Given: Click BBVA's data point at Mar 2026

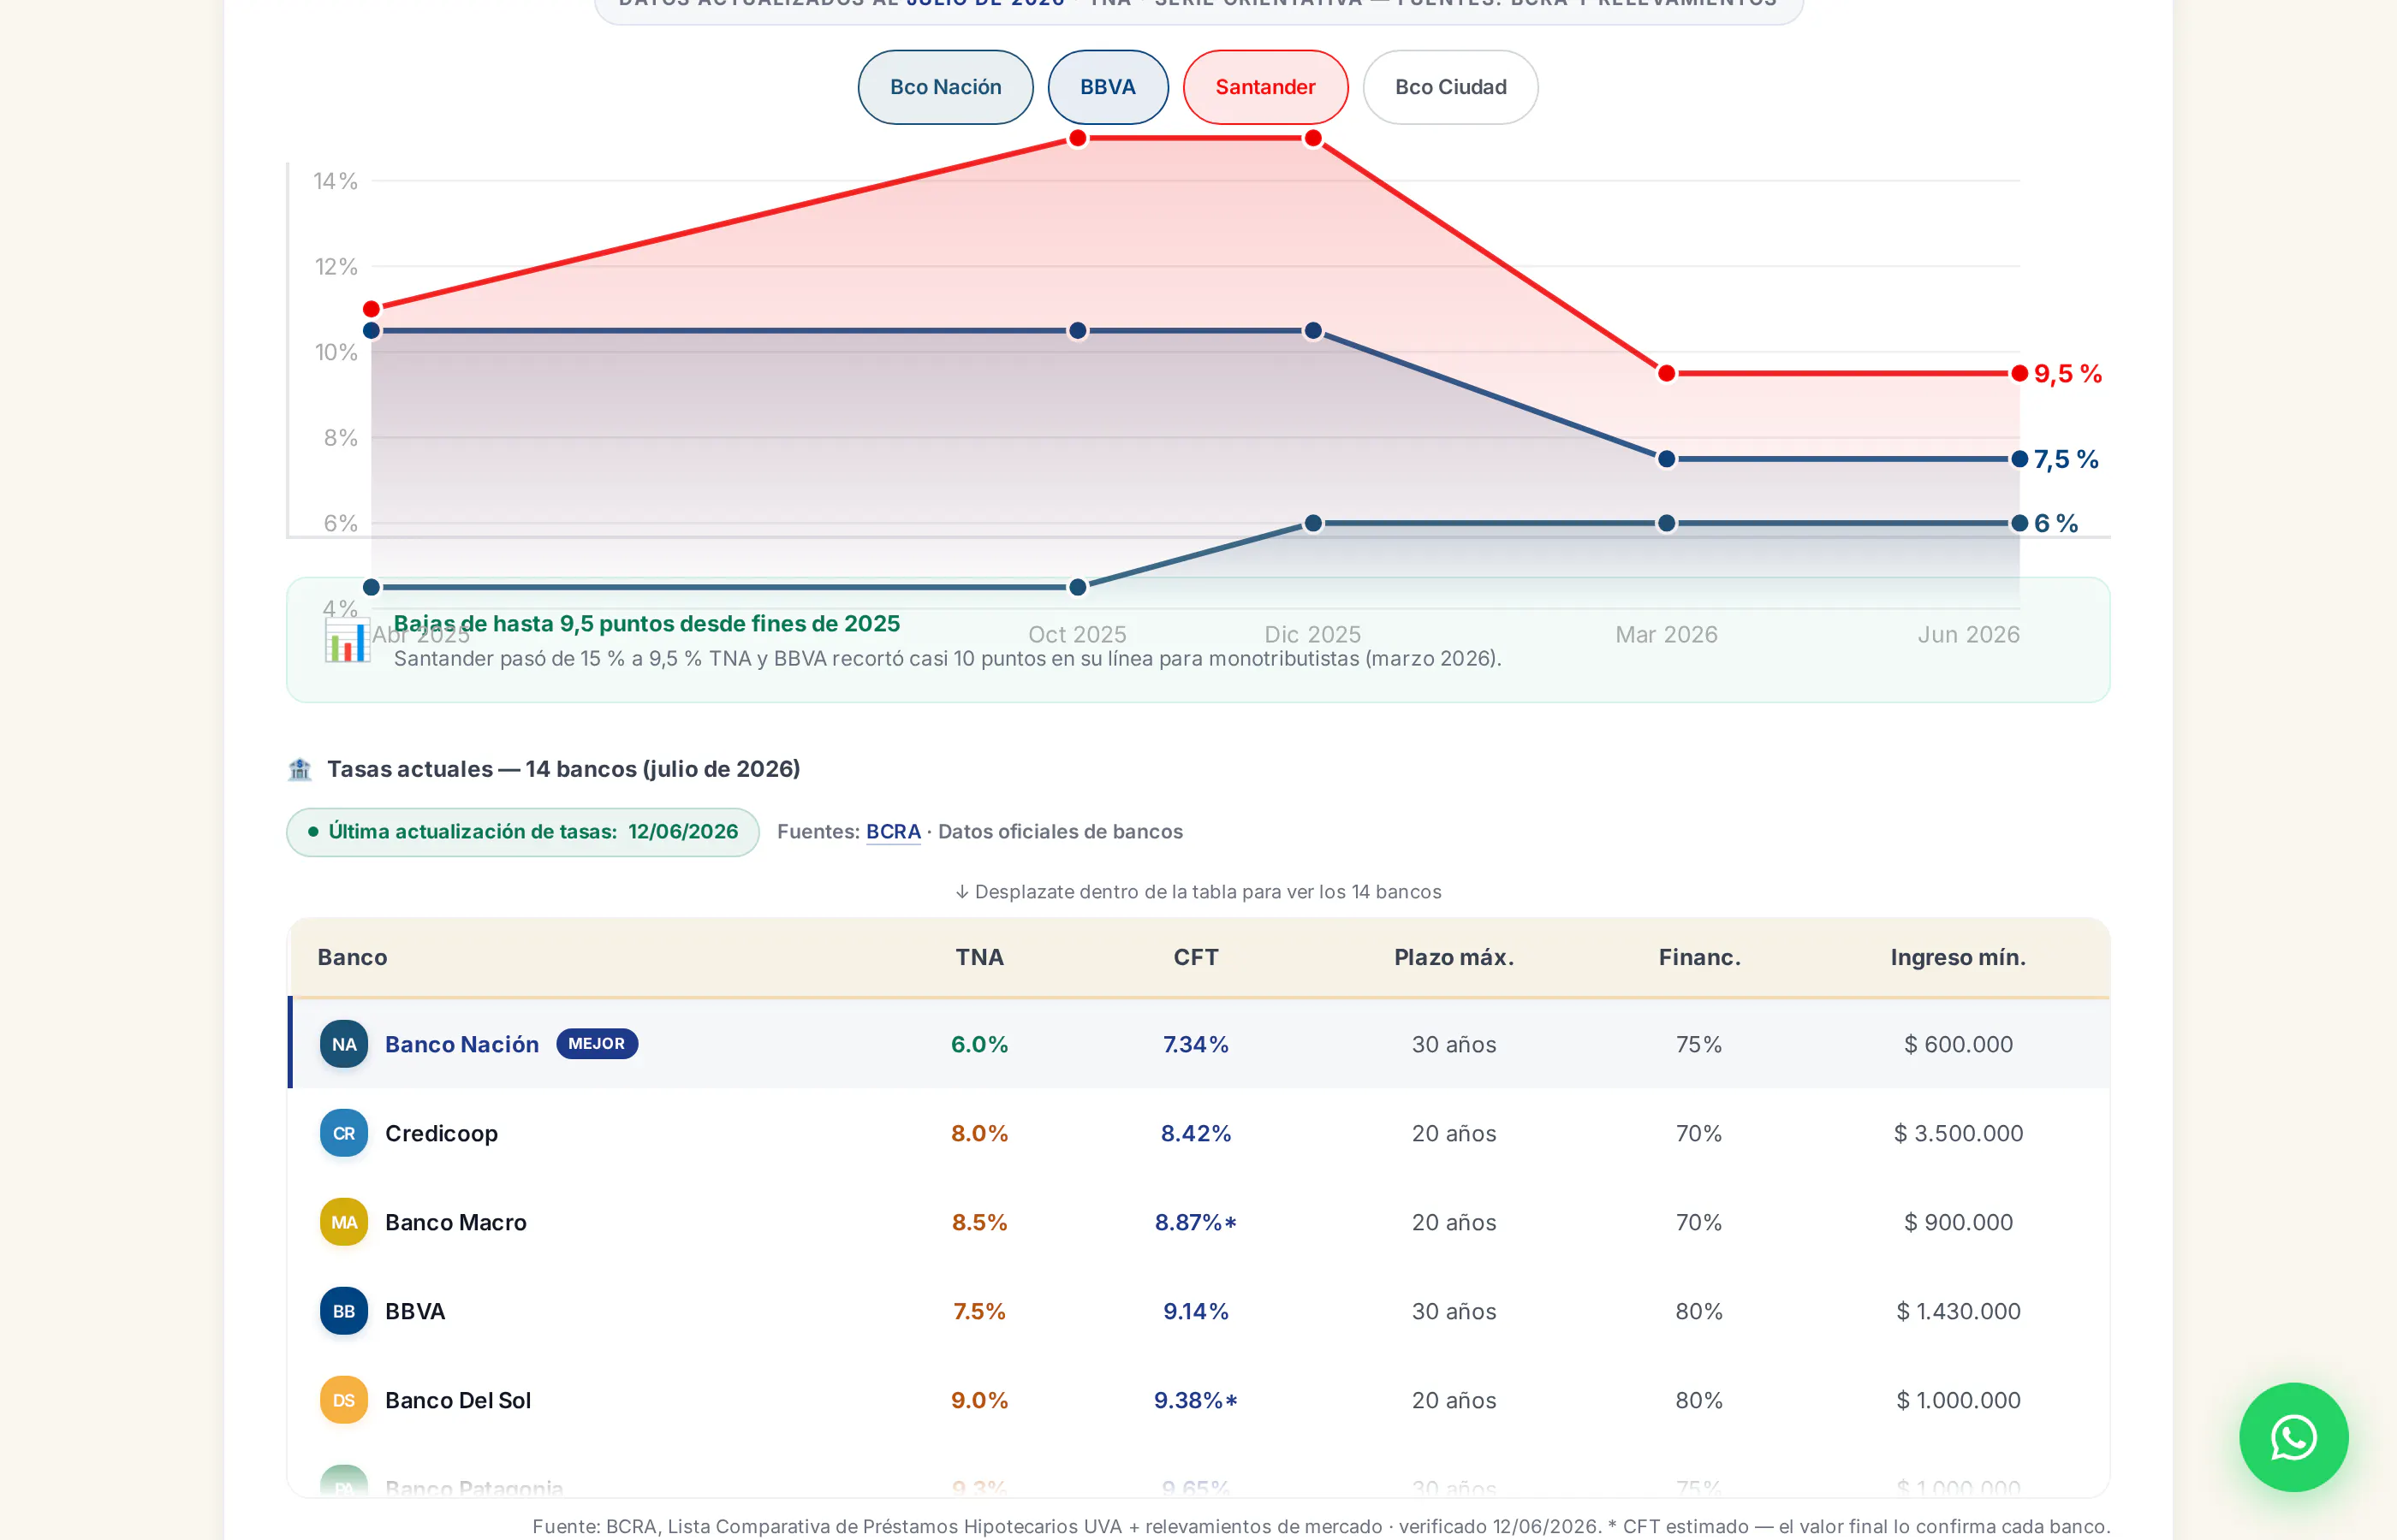Looking at the screenshot, I should tap(1667, 459).
